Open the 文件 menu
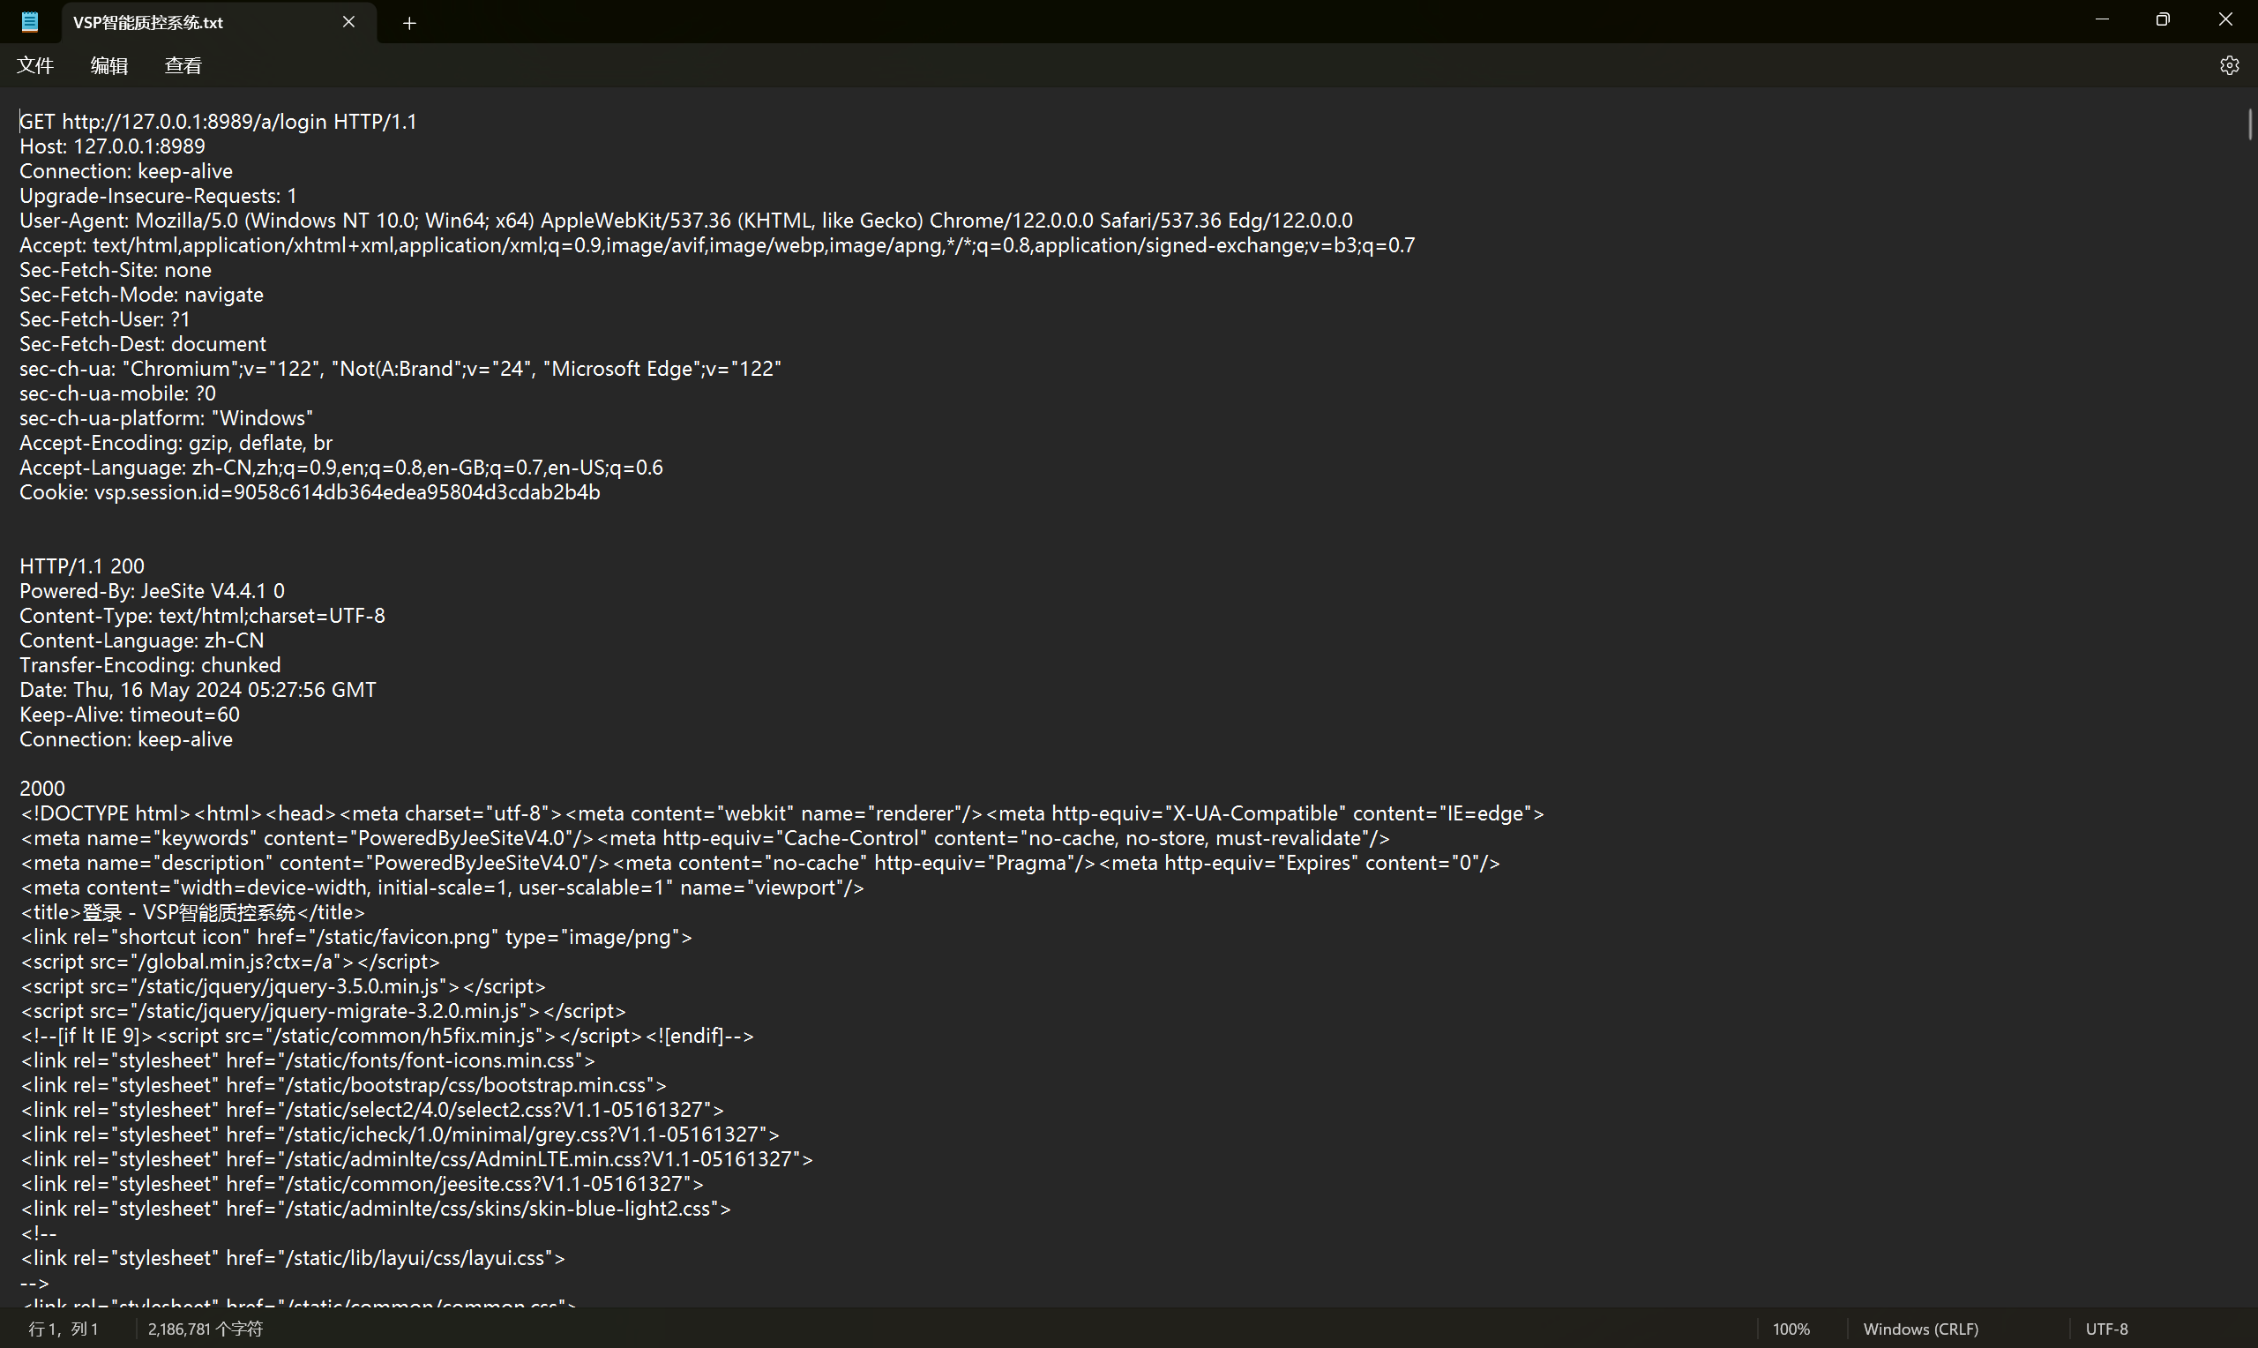The width and height of the screenshot is (2258, 1348). [35, 65]
